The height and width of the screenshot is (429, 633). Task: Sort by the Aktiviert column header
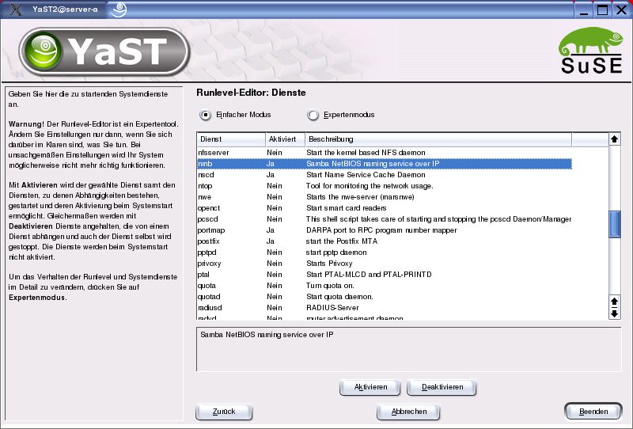285,139
